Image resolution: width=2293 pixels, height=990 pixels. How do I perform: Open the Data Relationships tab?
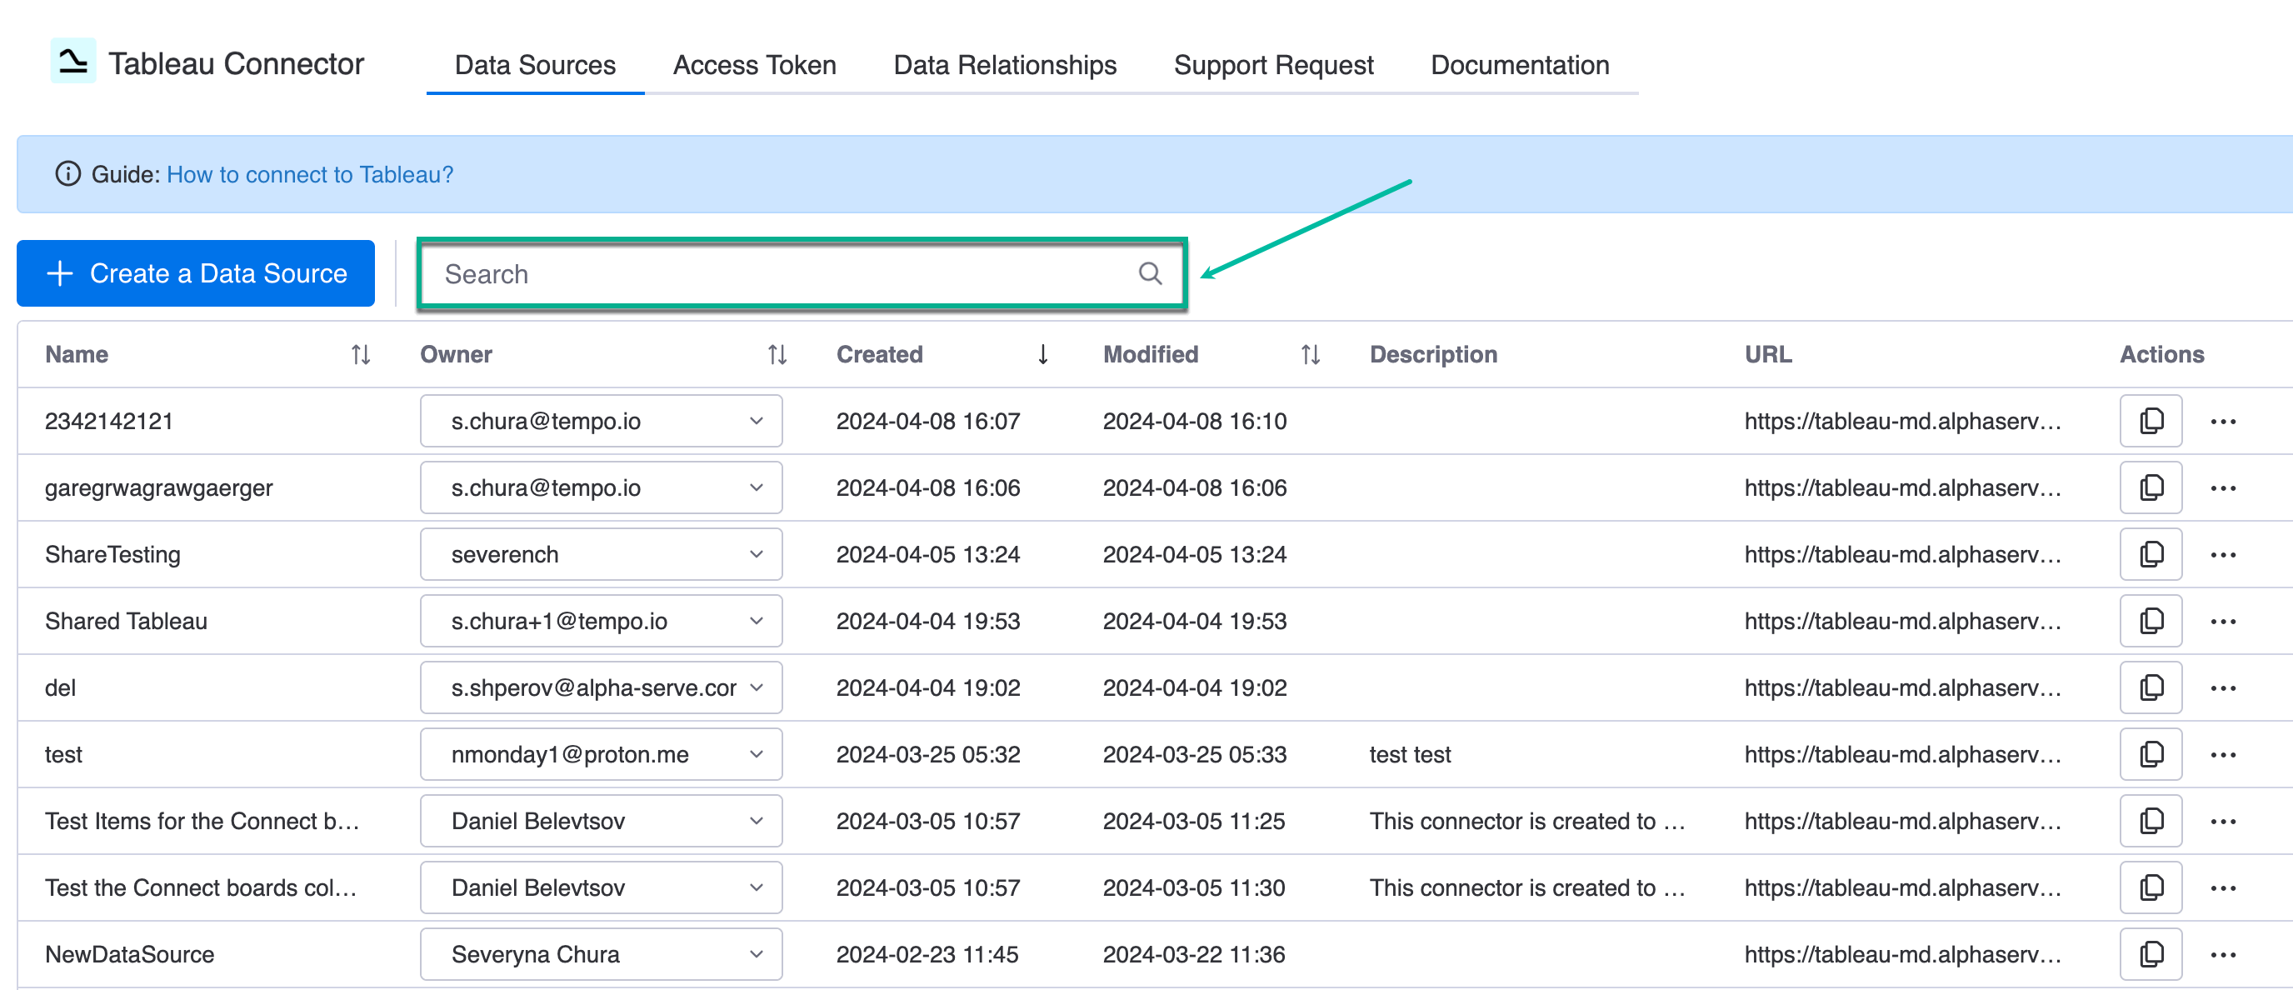coord(1004,64)
